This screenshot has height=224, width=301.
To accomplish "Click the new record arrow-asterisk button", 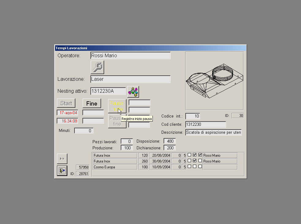I will pyautogui.click(x=62, y=159).
